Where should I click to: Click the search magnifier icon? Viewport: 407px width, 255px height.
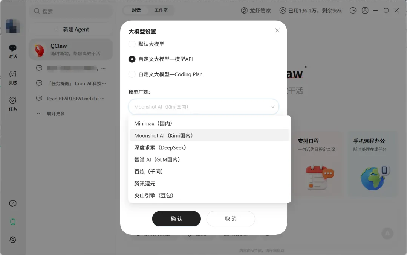click(37, 11)
